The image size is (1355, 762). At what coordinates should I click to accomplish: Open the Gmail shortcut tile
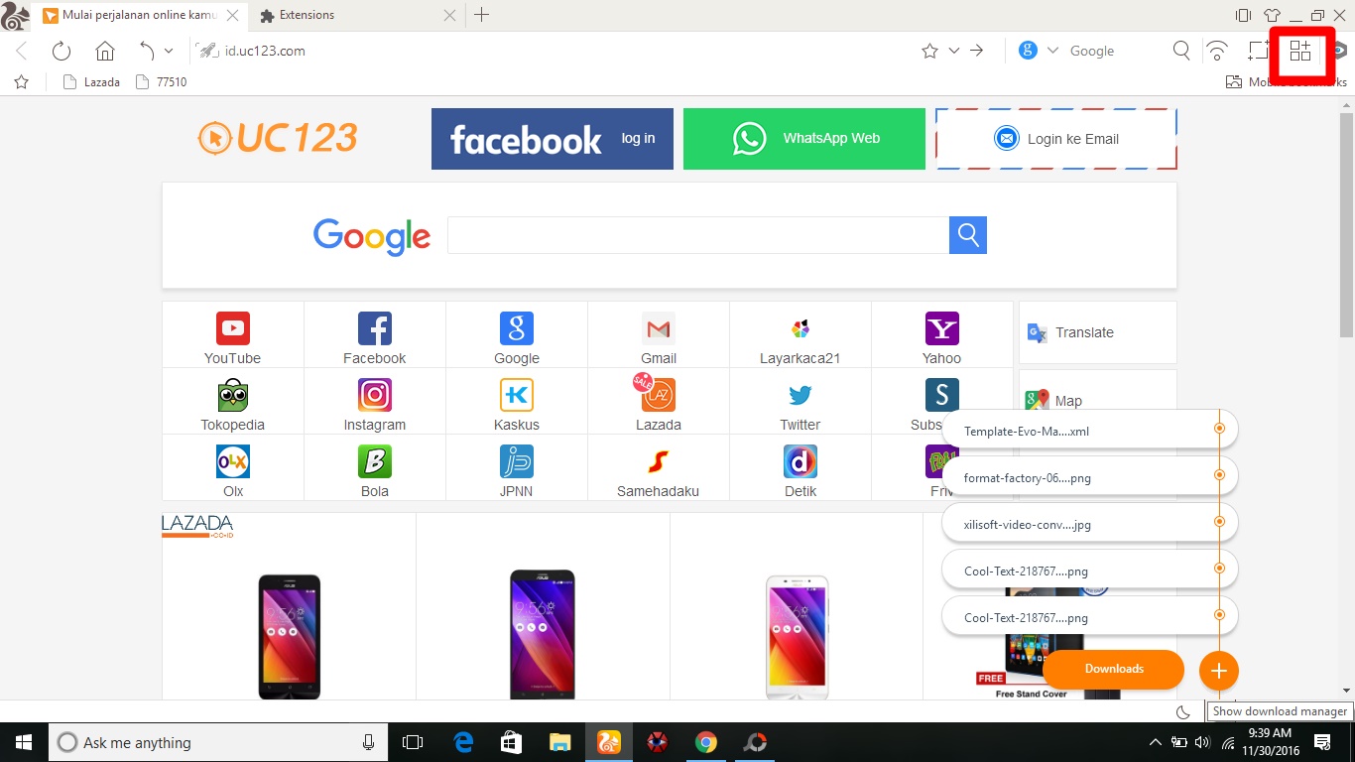[659, 336]
